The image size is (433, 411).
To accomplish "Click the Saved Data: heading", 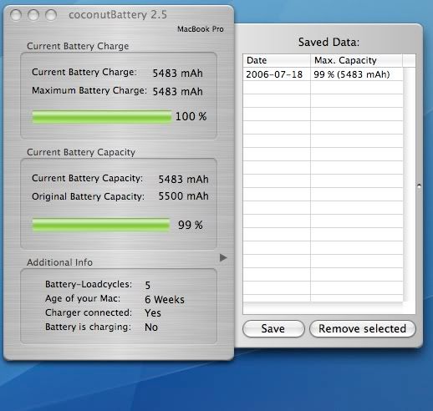I will (x=329, y=42).
